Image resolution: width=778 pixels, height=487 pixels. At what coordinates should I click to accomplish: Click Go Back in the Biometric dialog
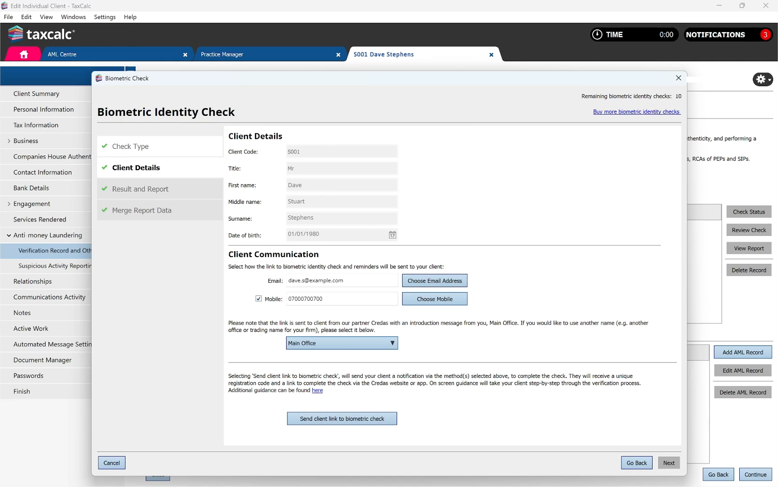(636, 463)
